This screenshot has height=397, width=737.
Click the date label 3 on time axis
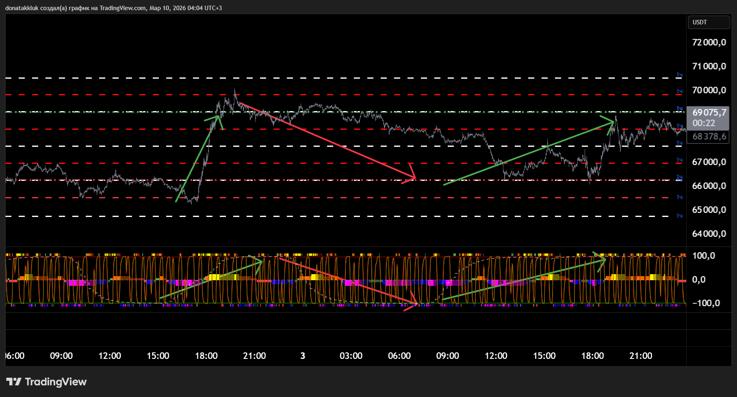303,356
